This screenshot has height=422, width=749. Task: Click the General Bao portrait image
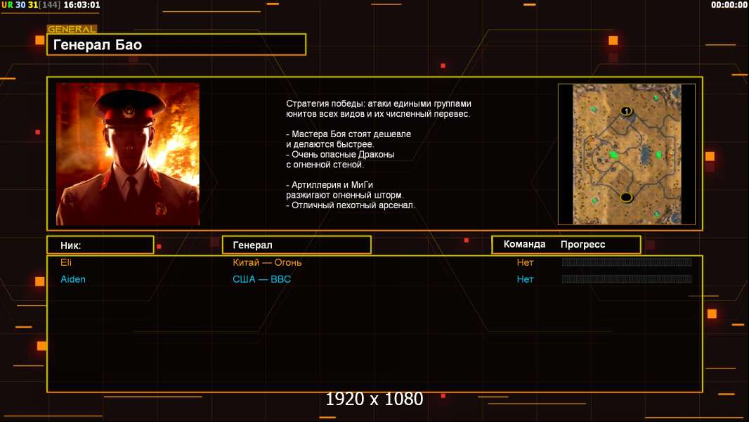[128, 154]
